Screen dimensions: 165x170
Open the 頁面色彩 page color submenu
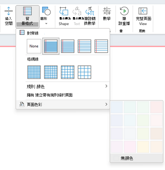(x=63, y=104)
